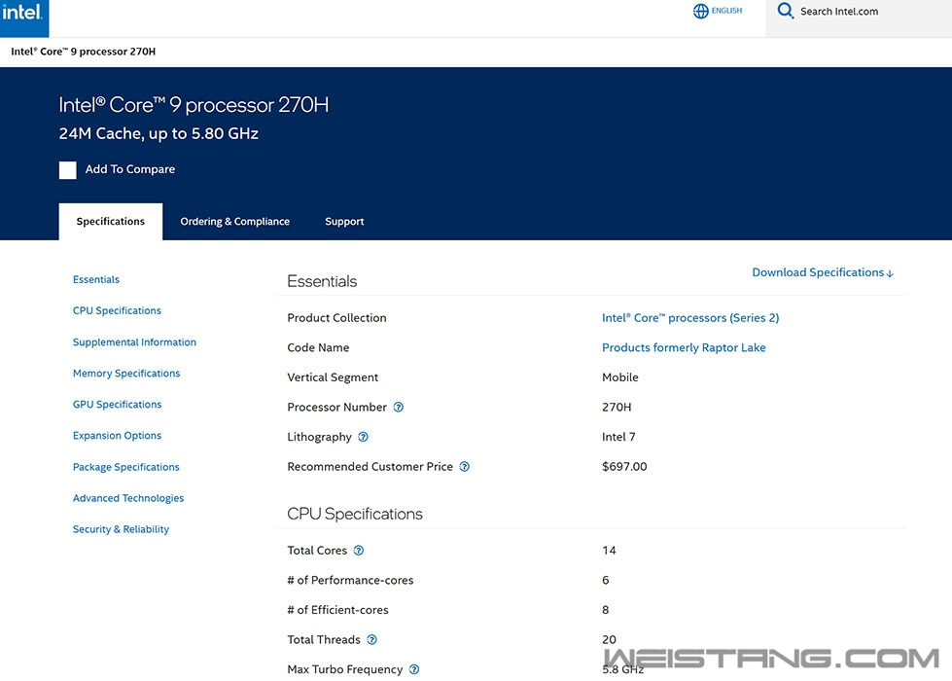Select the Total Cores value 14
Viewport: 952px width, 681px height.
point(609,551)
